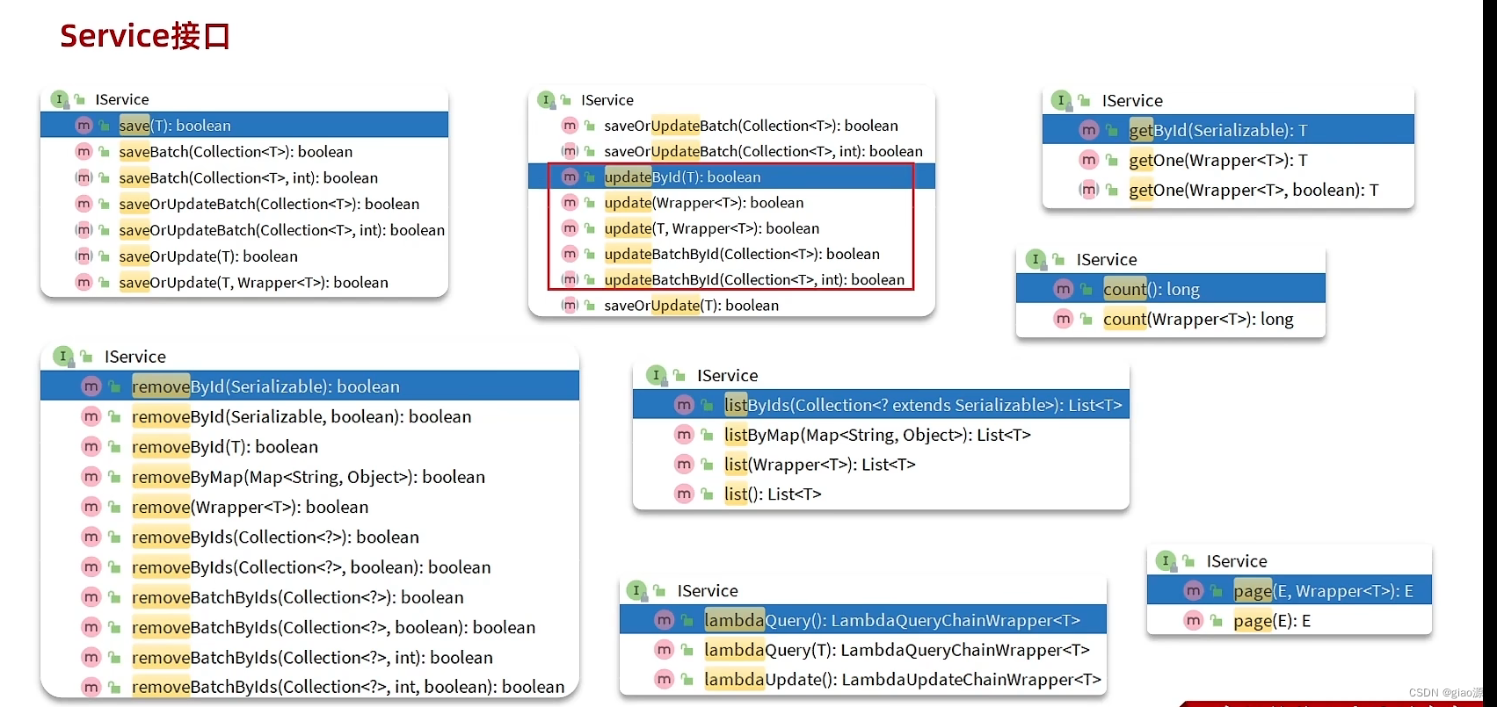Click method icon beside lambdaUpdate(): LambdaUpdateChainWrapper<T>
Image resolution: width=1497 pixels, height=707 pixels.
[665, 680]
